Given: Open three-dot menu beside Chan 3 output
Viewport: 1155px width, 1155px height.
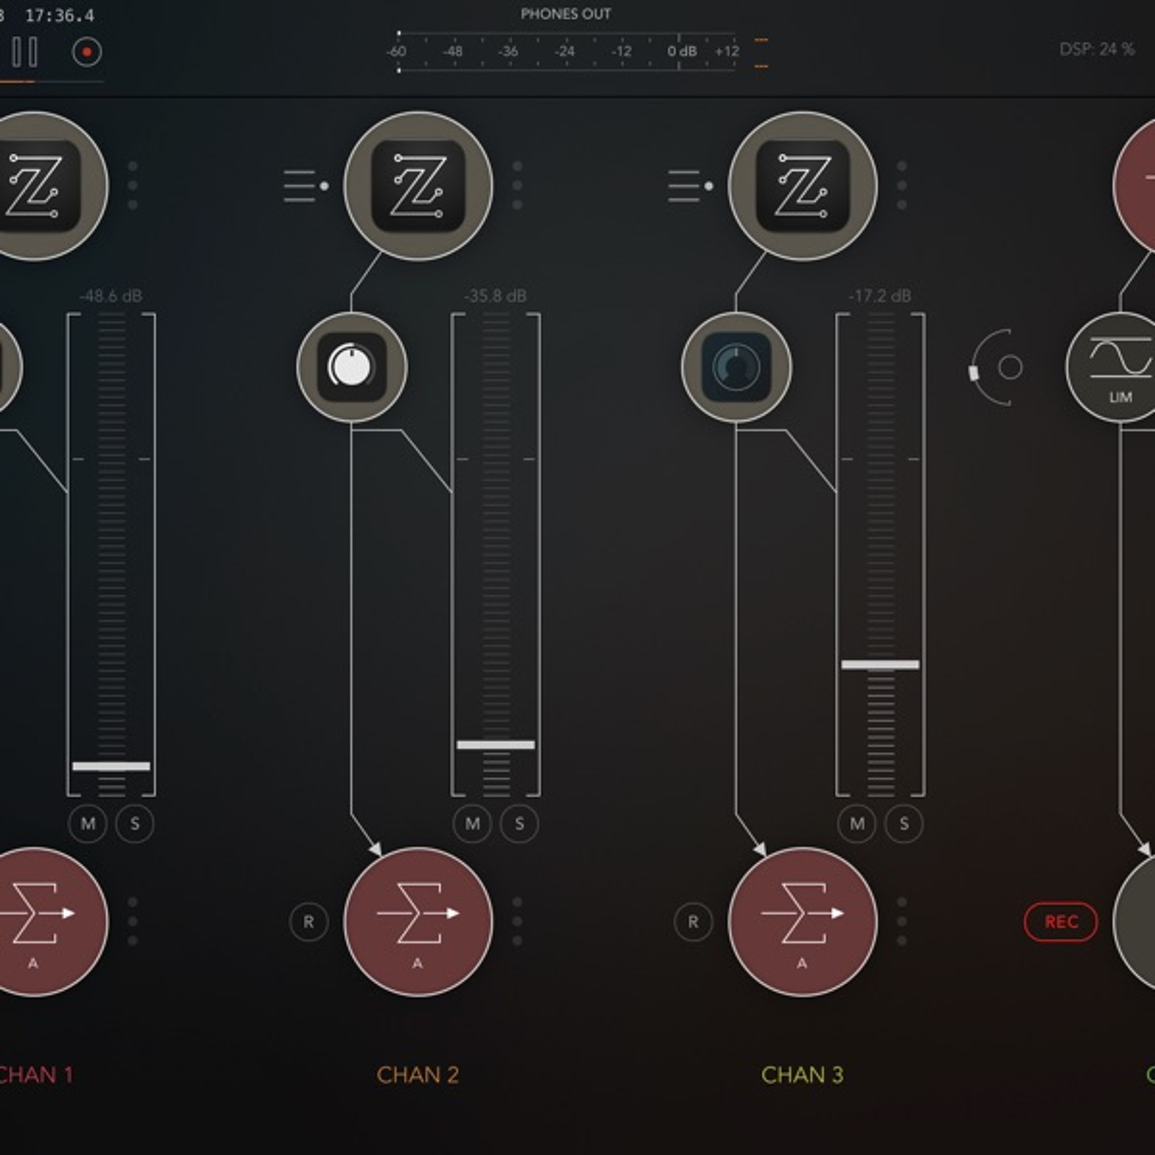Looking at the screenshot, I should tap(902, 921).
